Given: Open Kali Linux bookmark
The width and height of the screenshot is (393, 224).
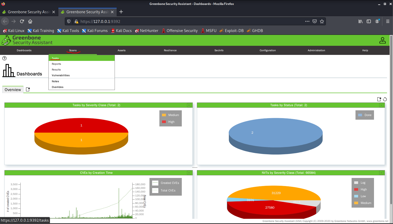Looking at the screenshot, I should coord(14,31).
